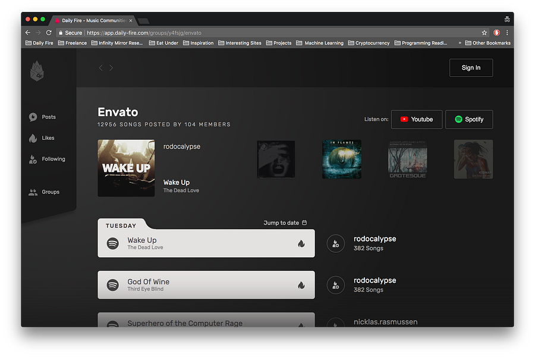This screenshot has width=535, height=357.
Task: Open Groups in the sidebar
Action: [x=44, y=192]
